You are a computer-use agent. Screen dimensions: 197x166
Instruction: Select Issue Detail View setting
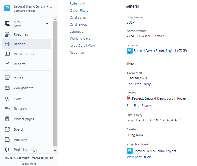pyautogui.click(x=83, y=46)
